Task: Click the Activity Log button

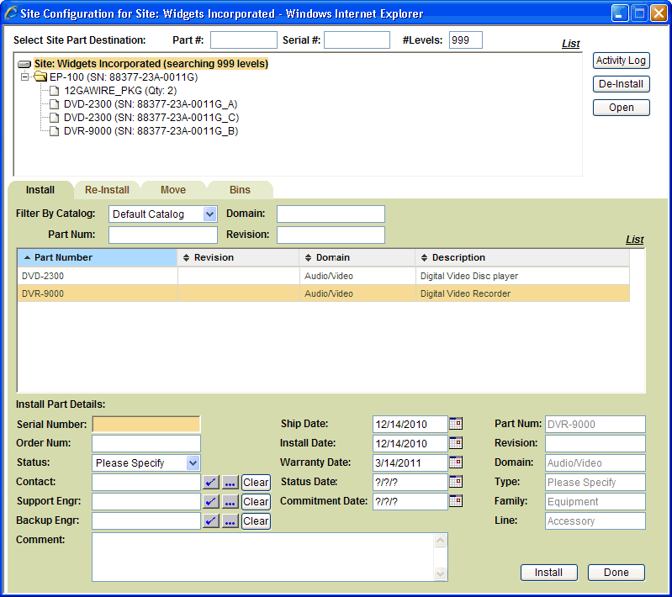Action: 621,61
